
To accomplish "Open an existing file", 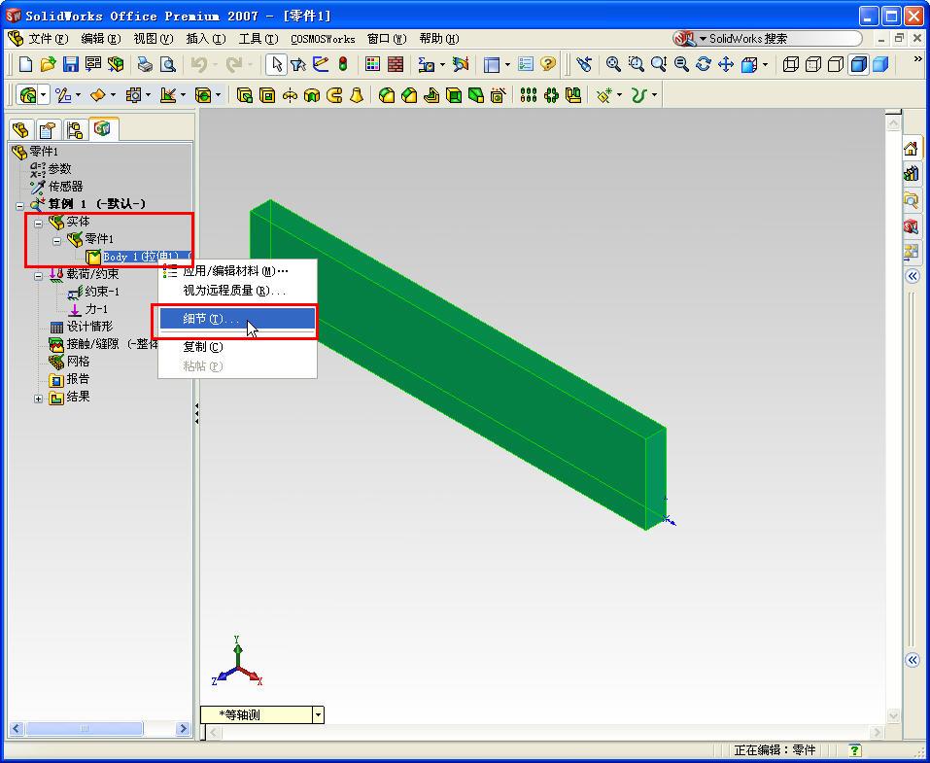I will point(48,64).
